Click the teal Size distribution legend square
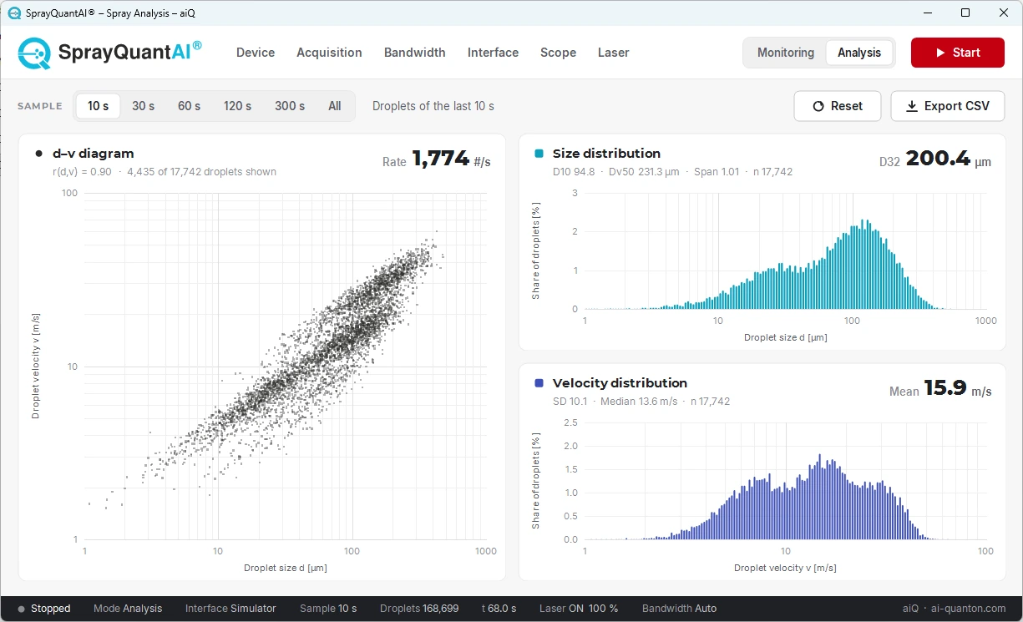The image size is (1023, 622). point(539,154)
